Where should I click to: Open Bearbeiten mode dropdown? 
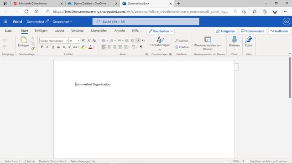pos(161,31)
